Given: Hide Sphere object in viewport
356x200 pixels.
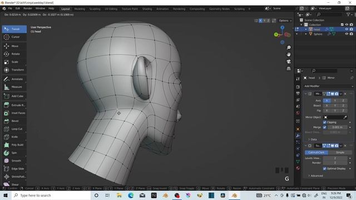Looking at the screenshot, I should tap(347, 34).
